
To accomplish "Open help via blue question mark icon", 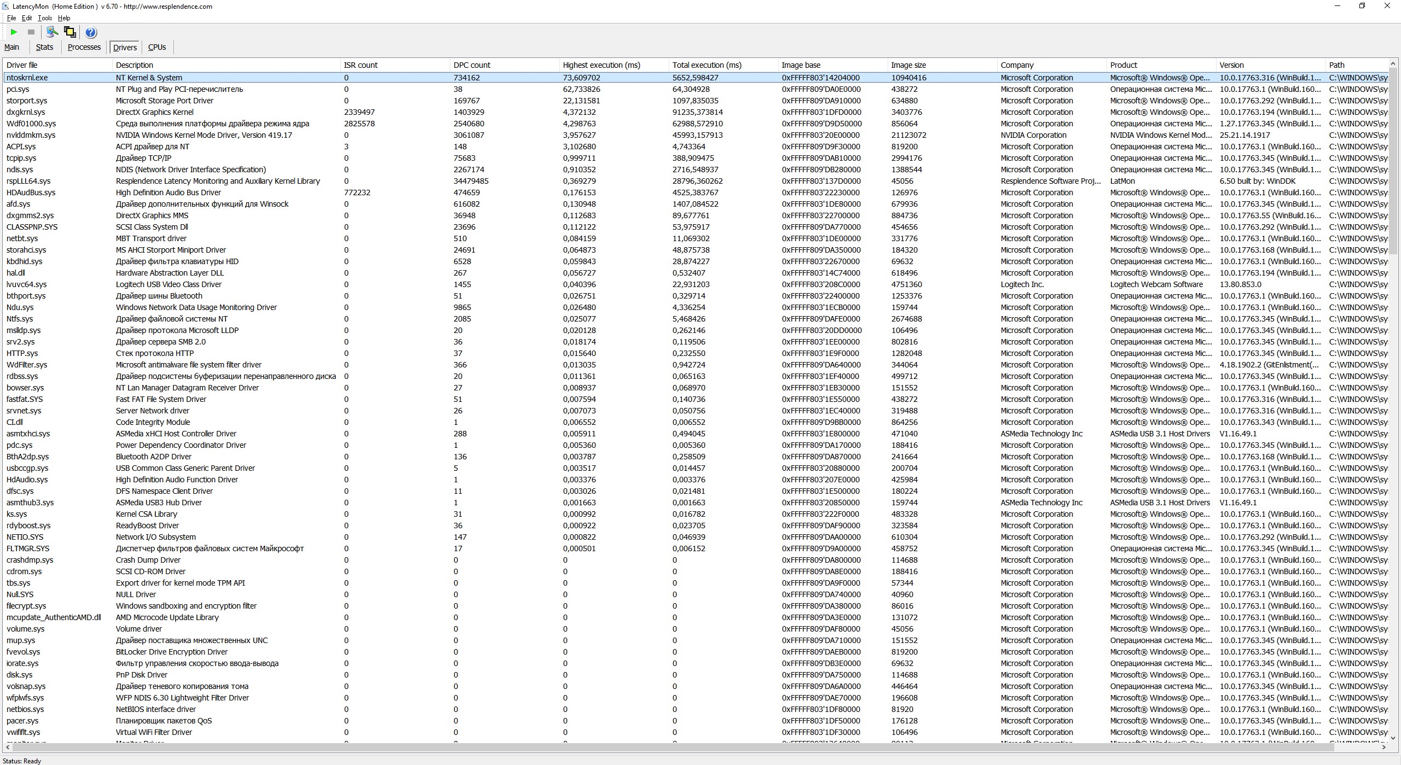I will pyautogui.click(x=91, y=32).
